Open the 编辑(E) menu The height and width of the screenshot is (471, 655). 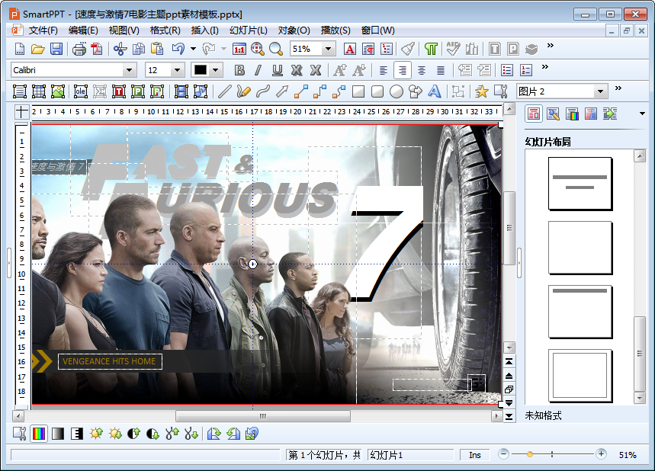tap(83, 30)
